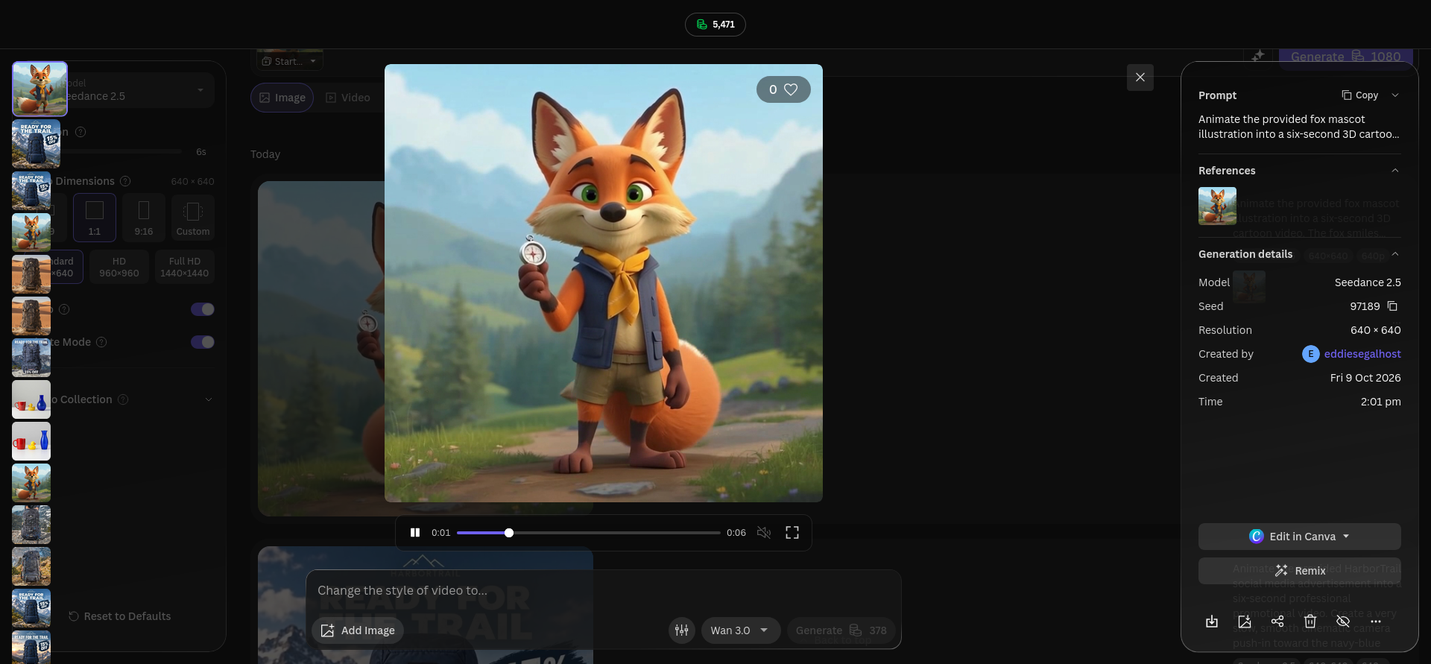Click the Today date heading
This screenshot has height=664, width=1431.
265,154
